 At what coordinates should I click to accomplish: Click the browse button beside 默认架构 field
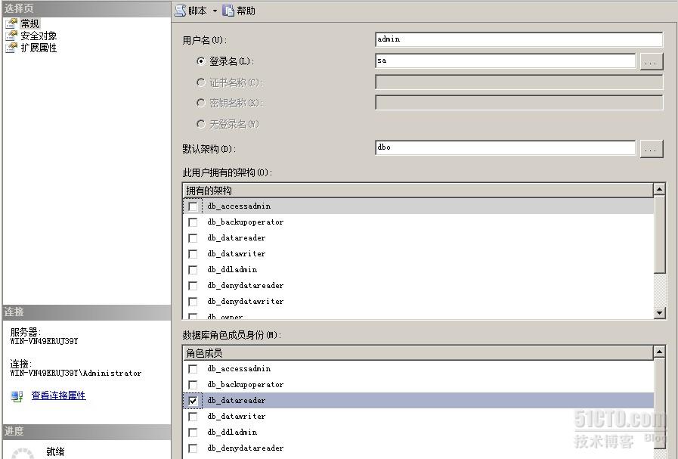pyautogui.click(x=652, y=148)
